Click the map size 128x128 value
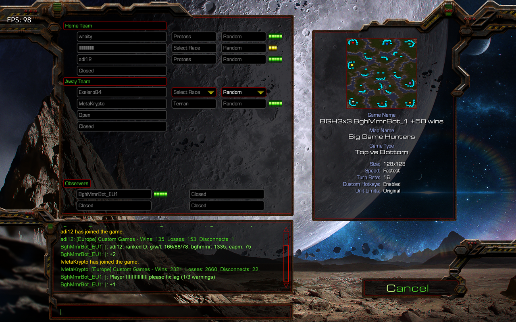 [394, 164]
